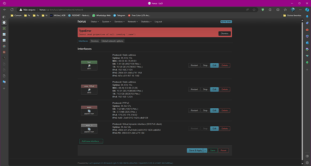The image size is (311, 166).
Task: Open the Telegram bookmark
Action: [x=119, y=15]
